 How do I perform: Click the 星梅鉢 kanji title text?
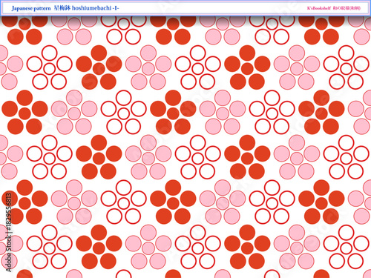(x=62, y=8)
